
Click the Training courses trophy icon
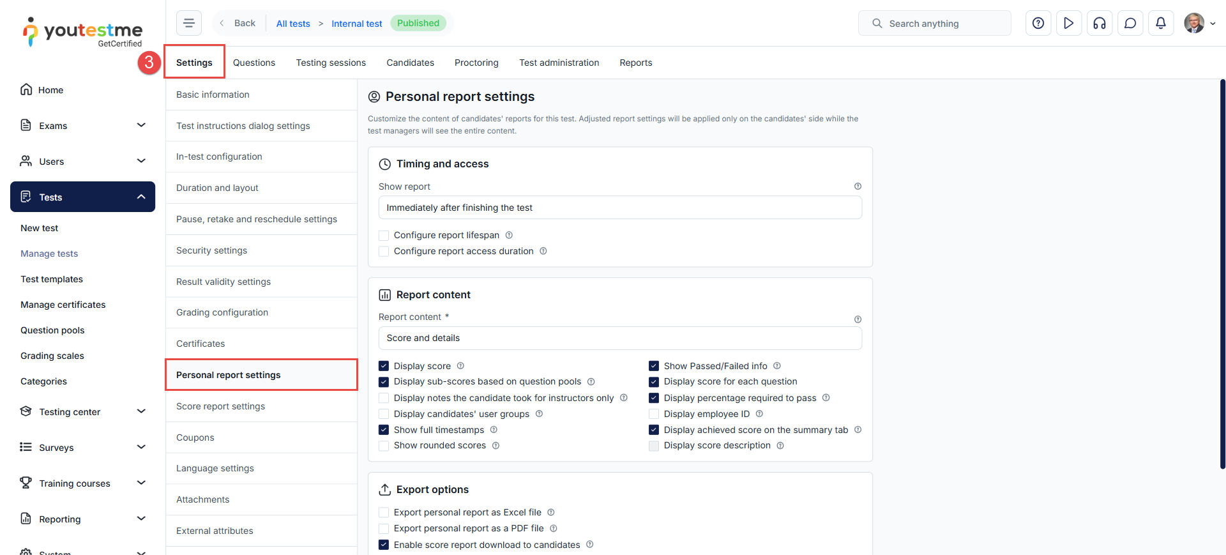26,483
